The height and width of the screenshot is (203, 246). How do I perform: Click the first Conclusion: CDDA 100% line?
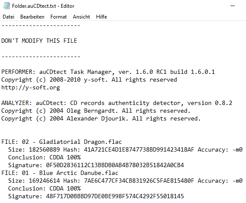tap(44, 157)
